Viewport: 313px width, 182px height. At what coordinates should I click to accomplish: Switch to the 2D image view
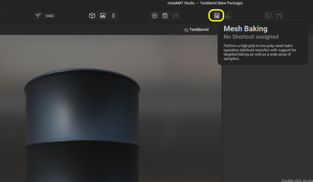pos(103,16)
